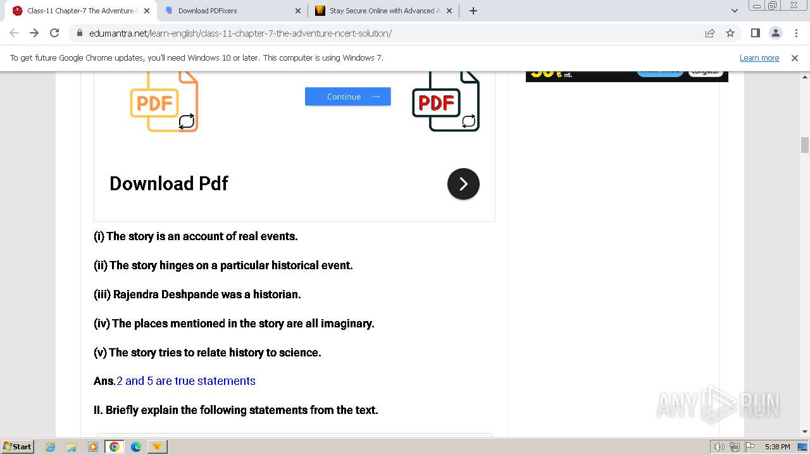Switch to Stay Secure Online tab

click(x=384, y=11)
